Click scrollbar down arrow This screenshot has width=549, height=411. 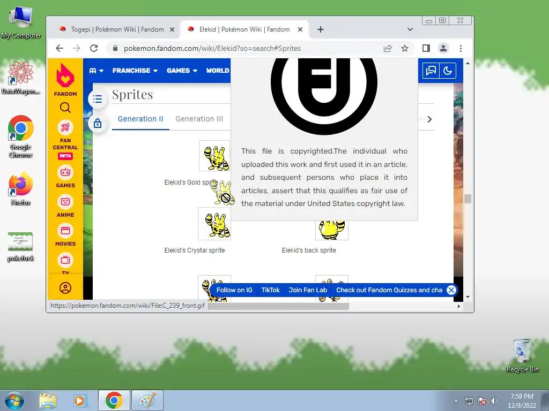click(x=468, y=297)
